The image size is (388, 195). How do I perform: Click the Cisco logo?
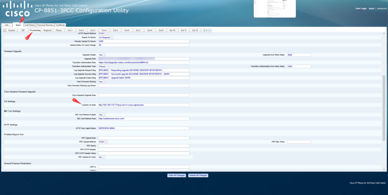(x=17, y=9)
